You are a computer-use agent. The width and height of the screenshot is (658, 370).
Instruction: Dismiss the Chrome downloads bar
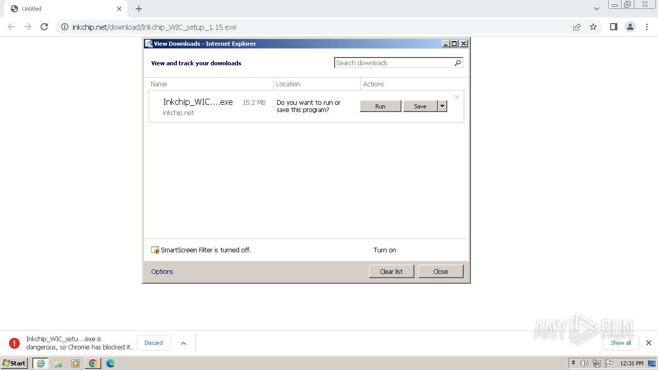point(649,343)
